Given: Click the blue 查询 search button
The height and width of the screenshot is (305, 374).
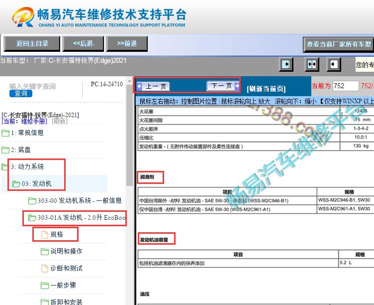Looking at the screenshot, I should 21,94.
